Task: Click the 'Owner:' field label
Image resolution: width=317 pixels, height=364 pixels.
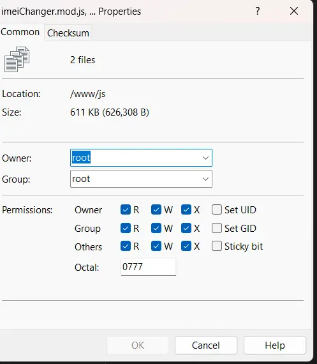Action: 17,158
